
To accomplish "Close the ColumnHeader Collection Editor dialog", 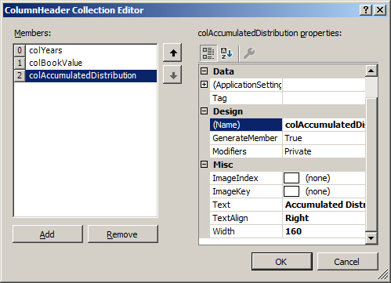I will point(380,10).
